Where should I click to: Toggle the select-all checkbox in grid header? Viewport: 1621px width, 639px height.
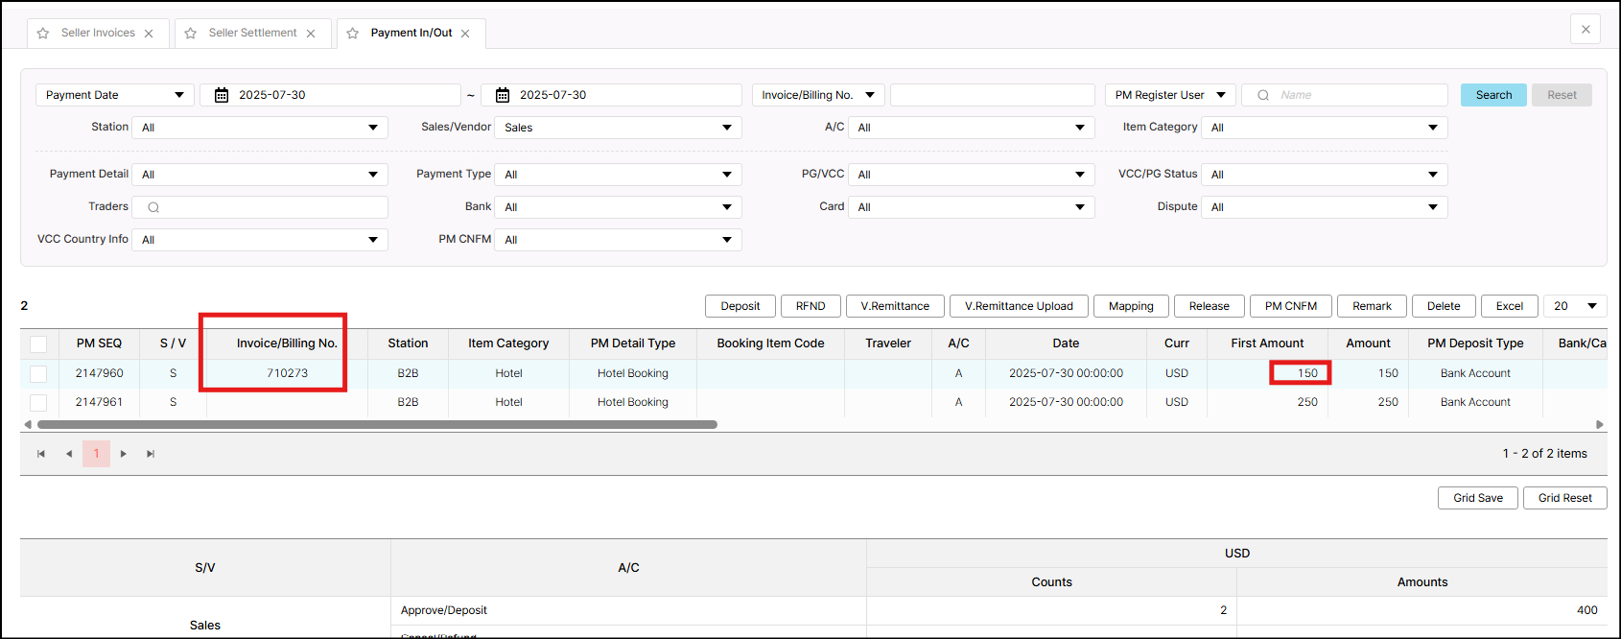coord(38,343)
